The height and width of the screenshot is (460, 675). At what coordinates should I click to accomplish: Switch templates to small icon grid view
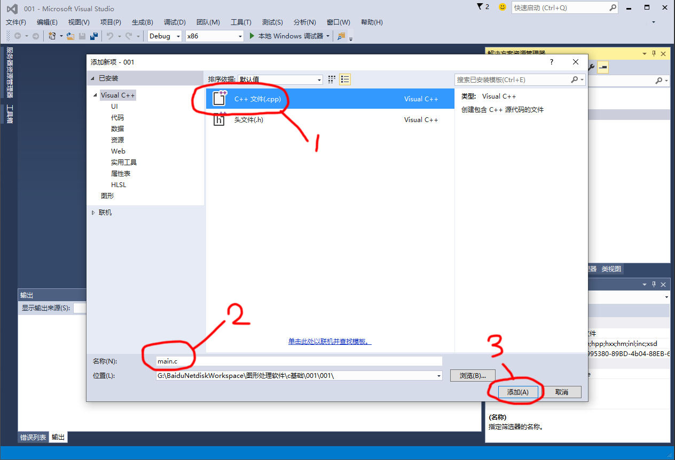point(332,79)
